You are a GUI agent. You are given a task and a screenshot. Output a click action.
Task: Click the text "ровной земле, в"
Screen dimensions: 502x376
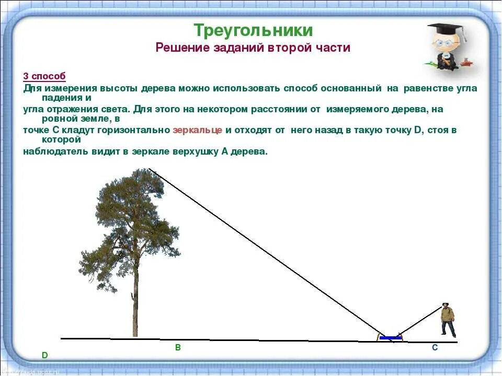pos(81,119)
